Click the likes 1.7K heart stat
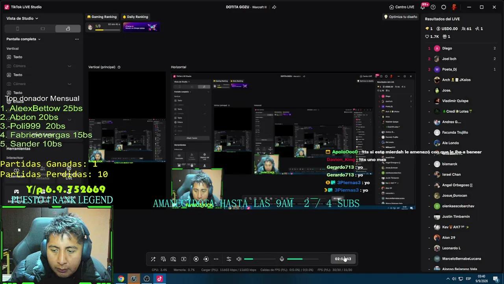This screenshot has height=284, width=504. click(432, 37)
